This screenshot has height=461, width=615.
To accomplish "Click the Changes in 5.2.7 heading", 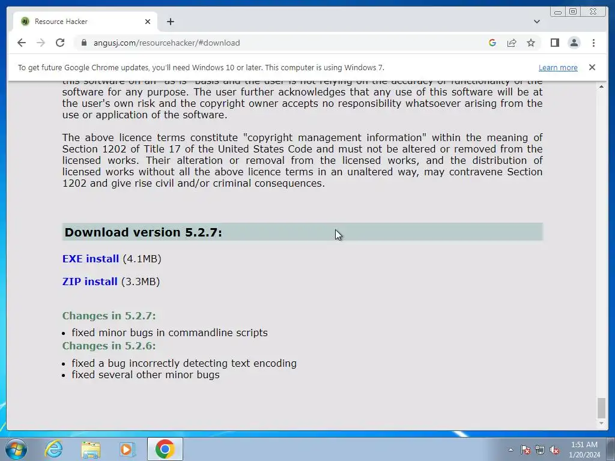I will 109,316.
